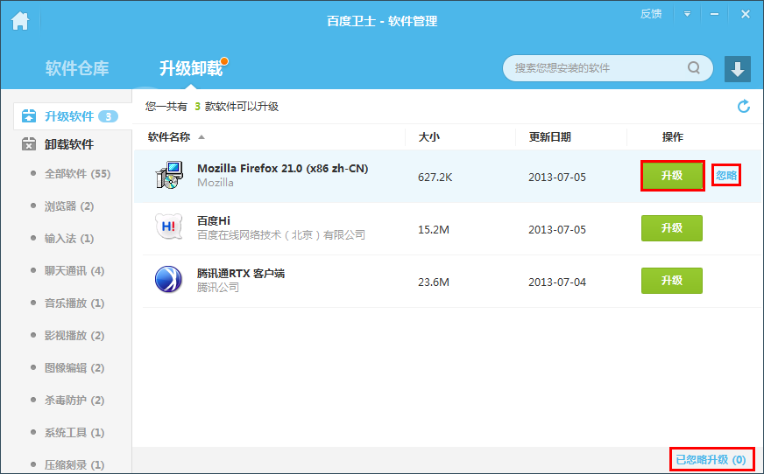Click the 腾讯通RTX app icon
The width and height of the screenshot is (764, 474).
pos(168,280)
